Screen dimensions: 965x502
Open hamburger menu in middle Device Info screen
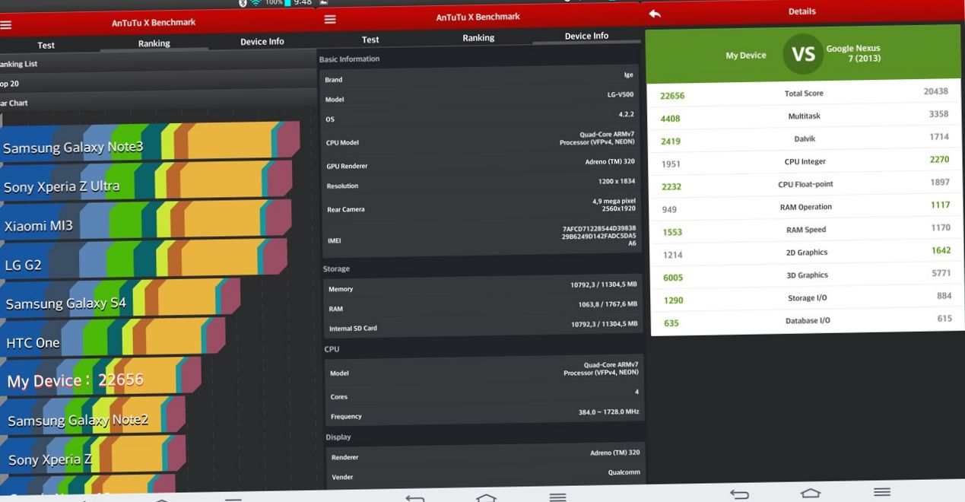coord(330,19)
